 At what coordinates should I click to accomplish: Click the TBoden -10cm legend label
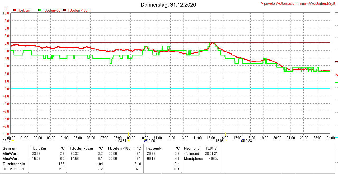click(79, 10)
